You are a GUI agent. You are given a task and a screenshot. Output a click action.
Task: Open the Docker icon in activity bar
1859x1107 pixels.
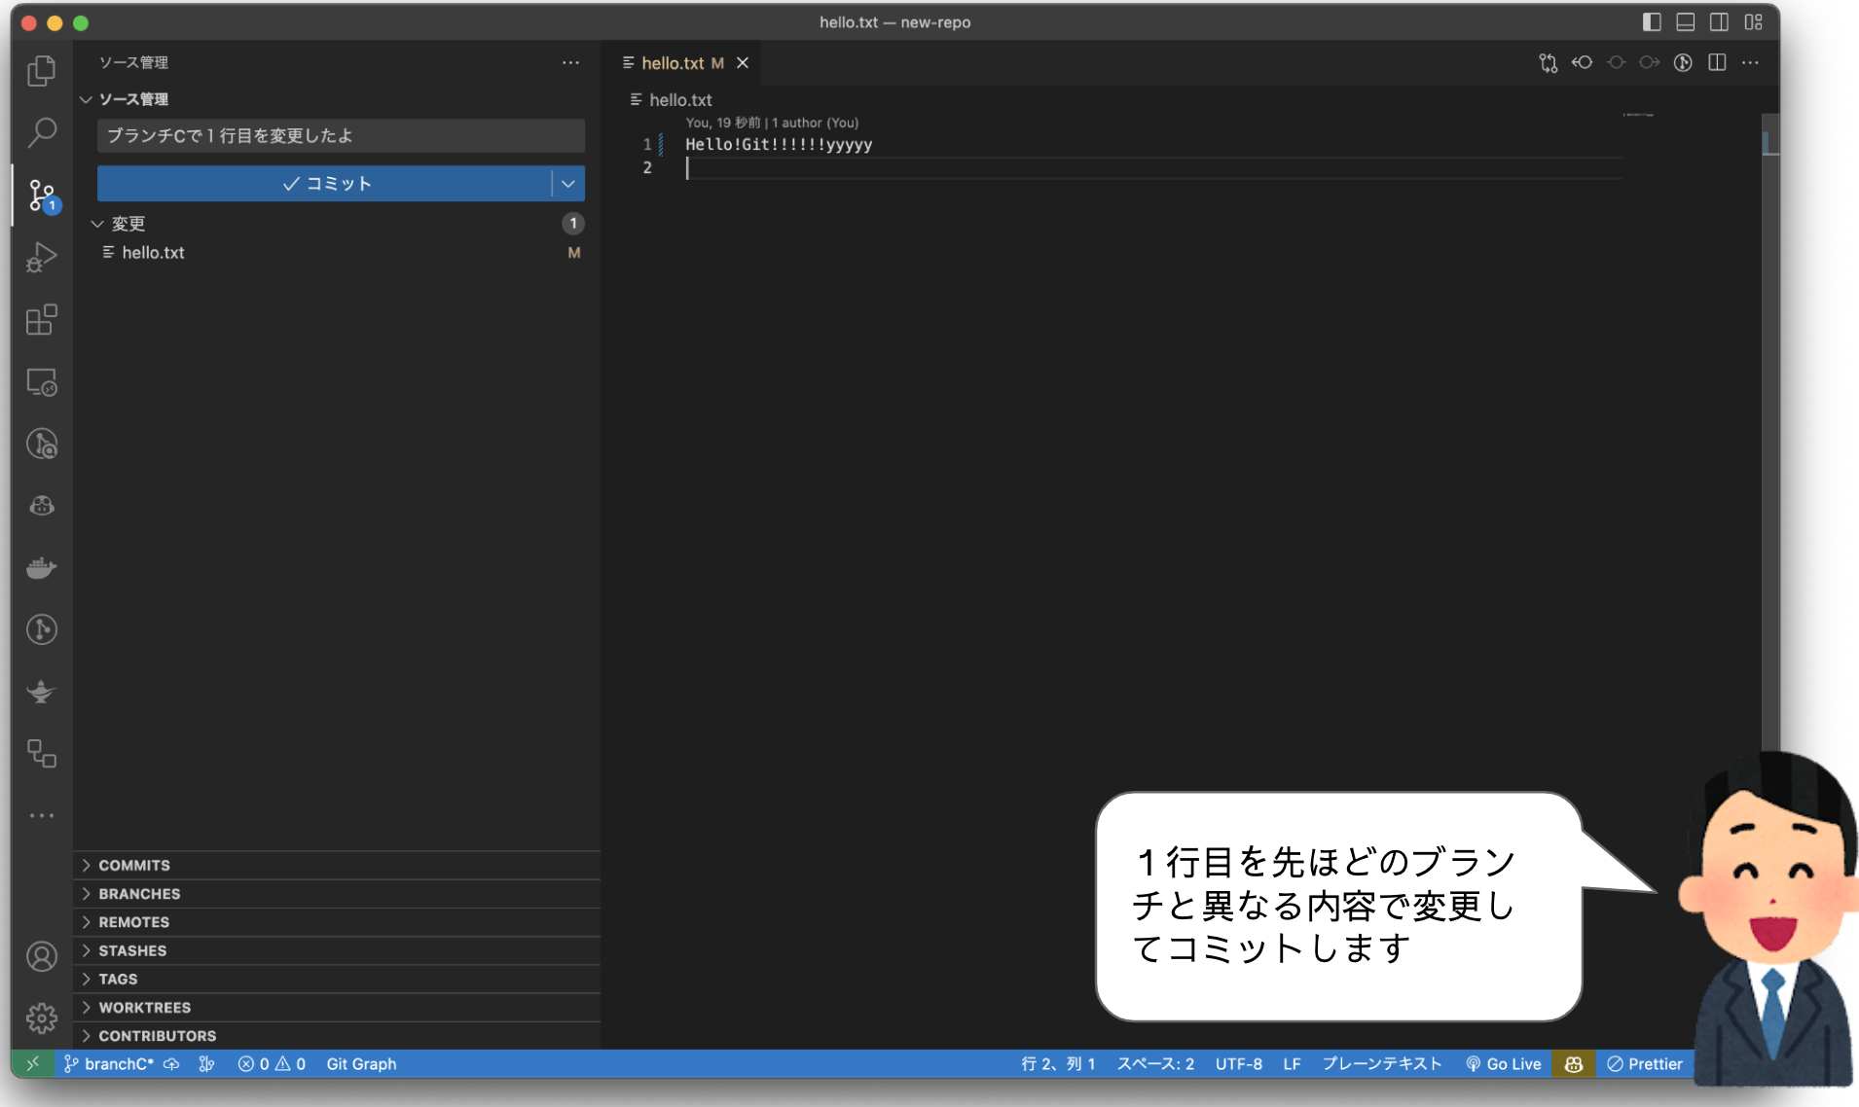41,567
